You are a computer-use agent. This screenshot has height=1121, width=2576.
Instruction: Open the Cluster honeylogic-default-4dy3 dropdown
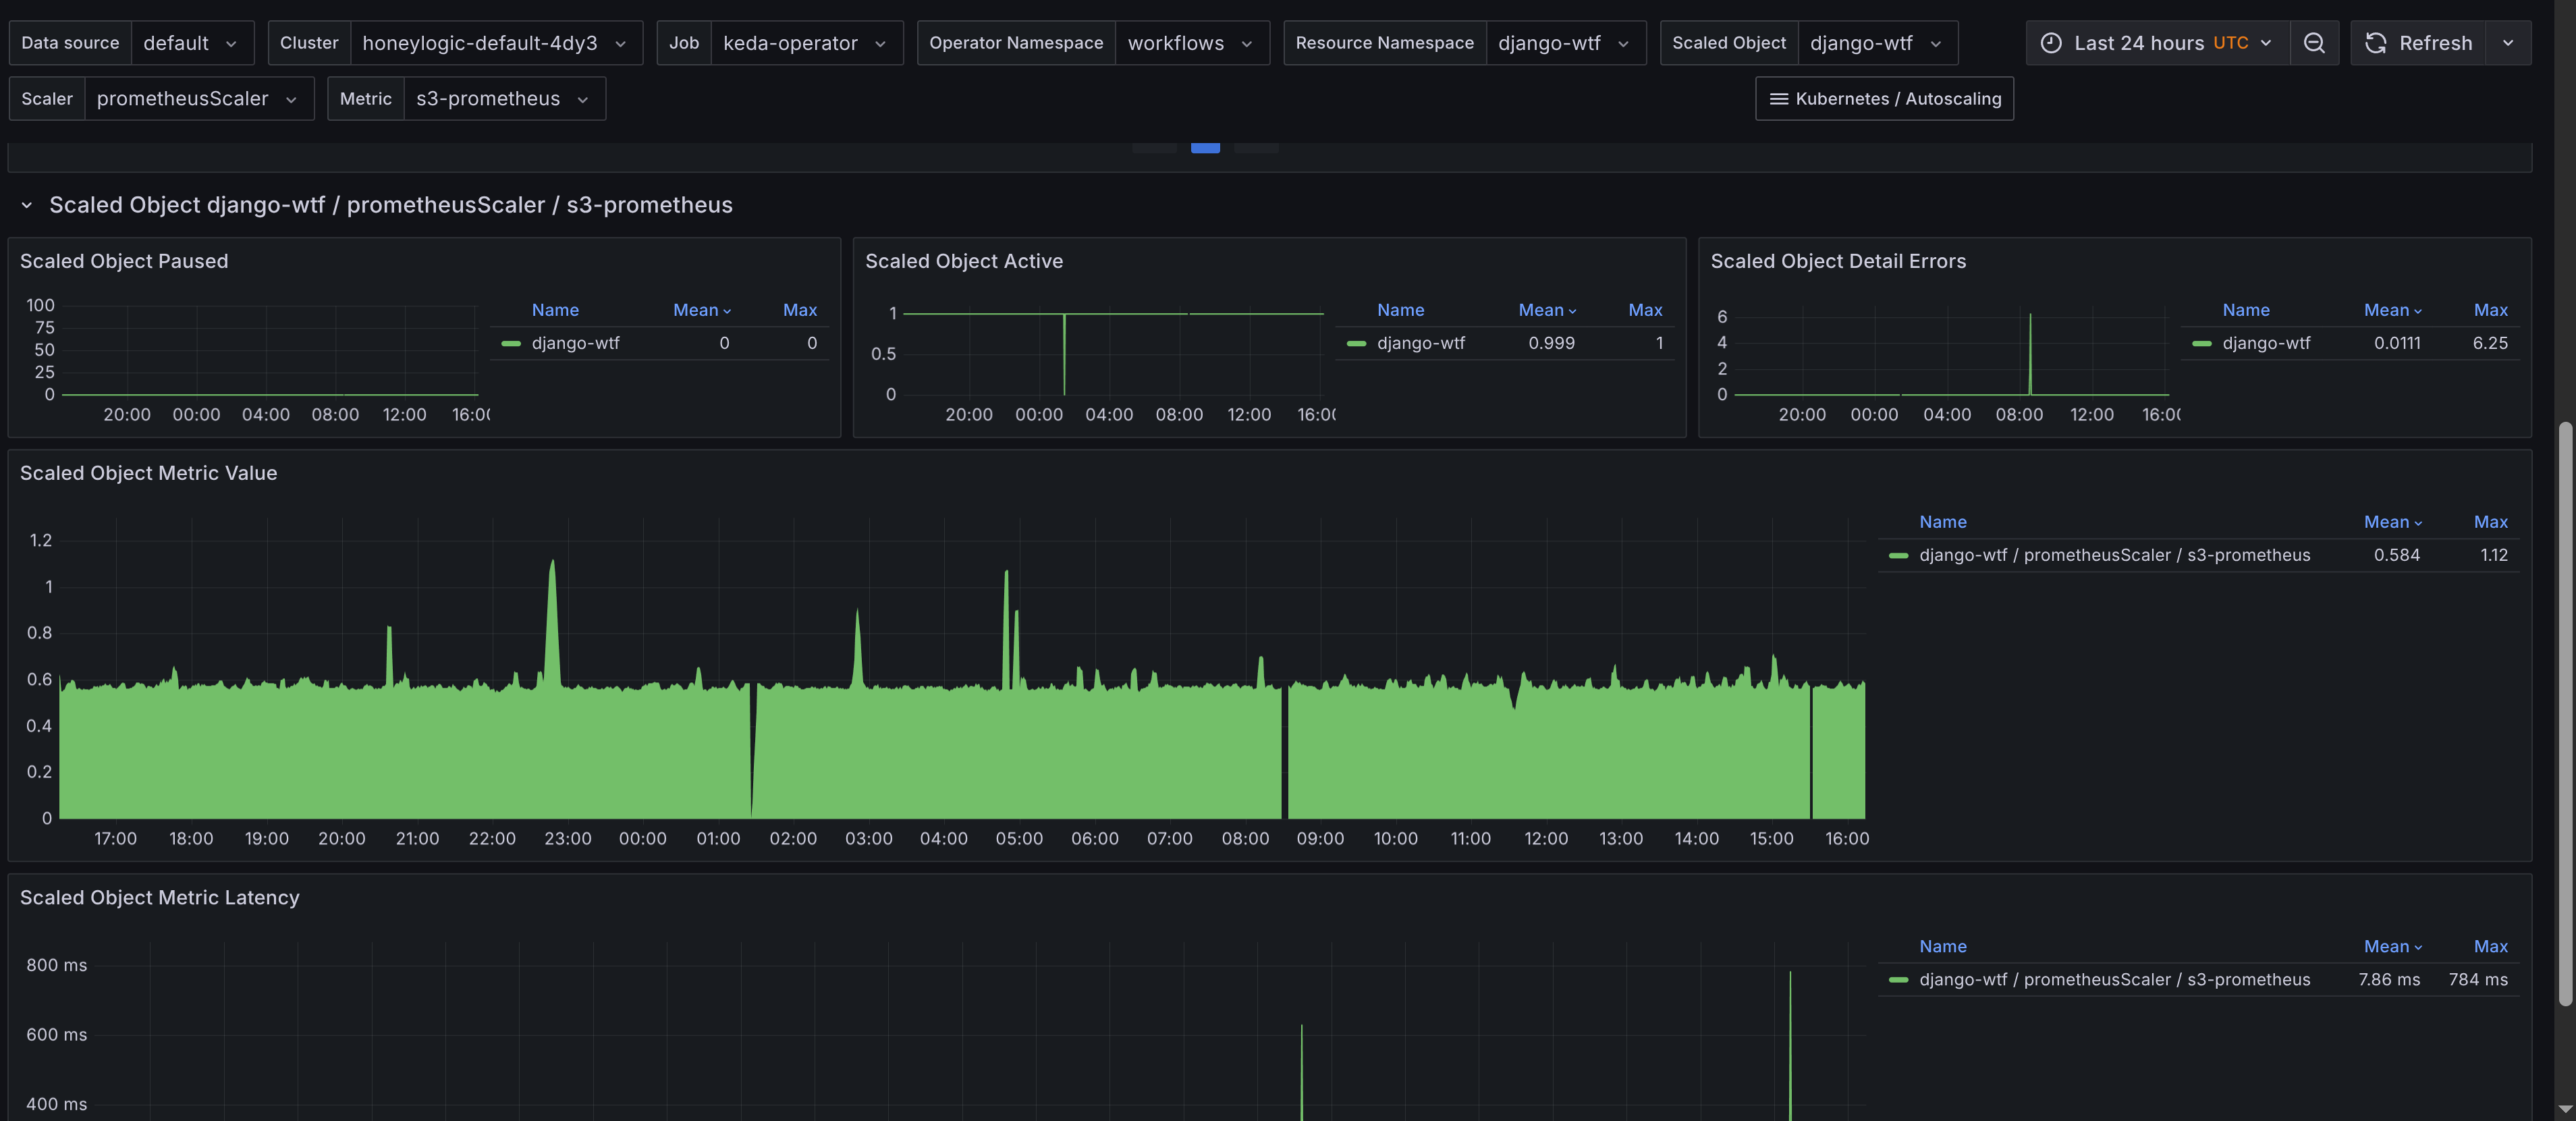[496, 43]
